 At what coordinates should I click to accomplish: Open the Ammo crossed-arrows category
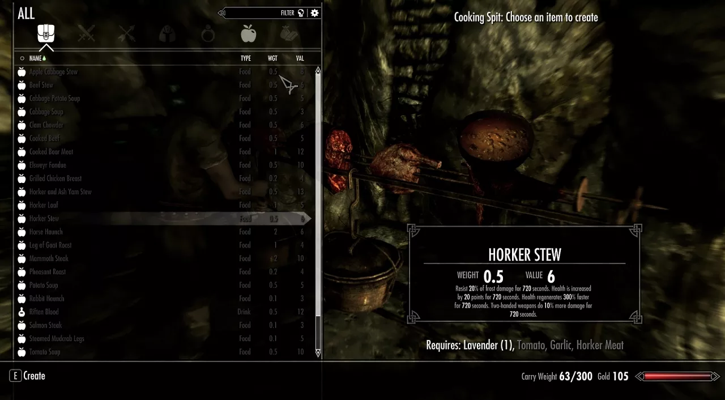(x=127, y=34)
